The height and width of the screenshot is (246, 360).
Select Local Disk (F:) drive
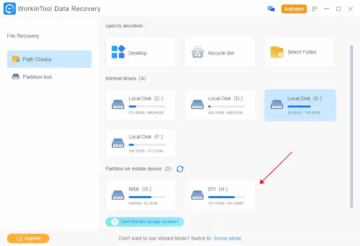pos(140,143)
